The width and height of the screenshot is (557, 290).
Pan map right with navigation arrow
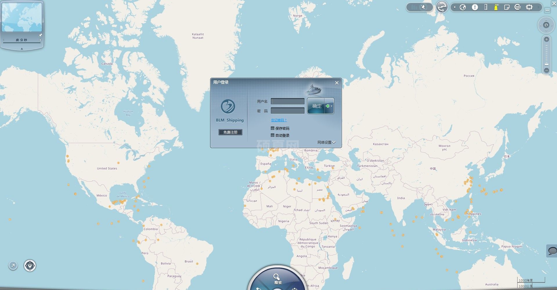tap(552, 25)
